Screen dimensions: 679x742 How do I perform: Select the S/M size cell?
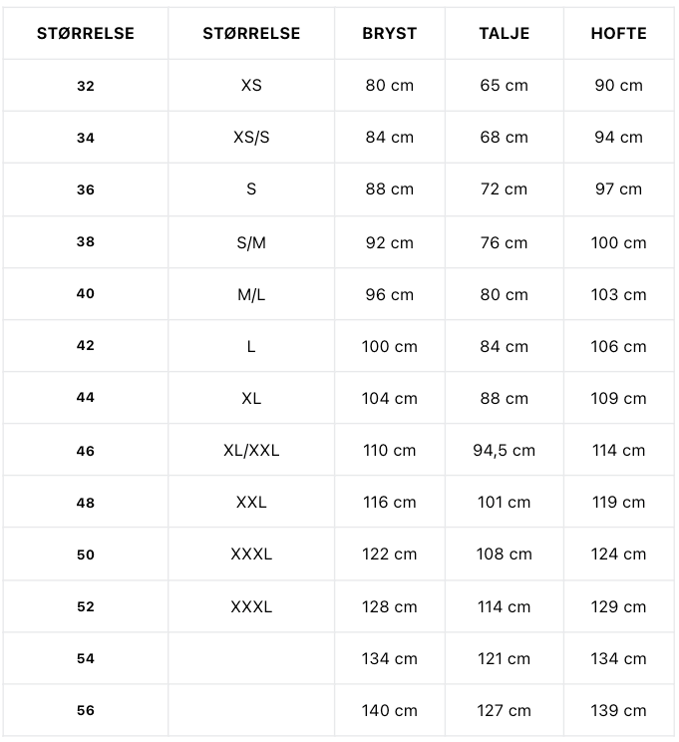click(251, 242)
